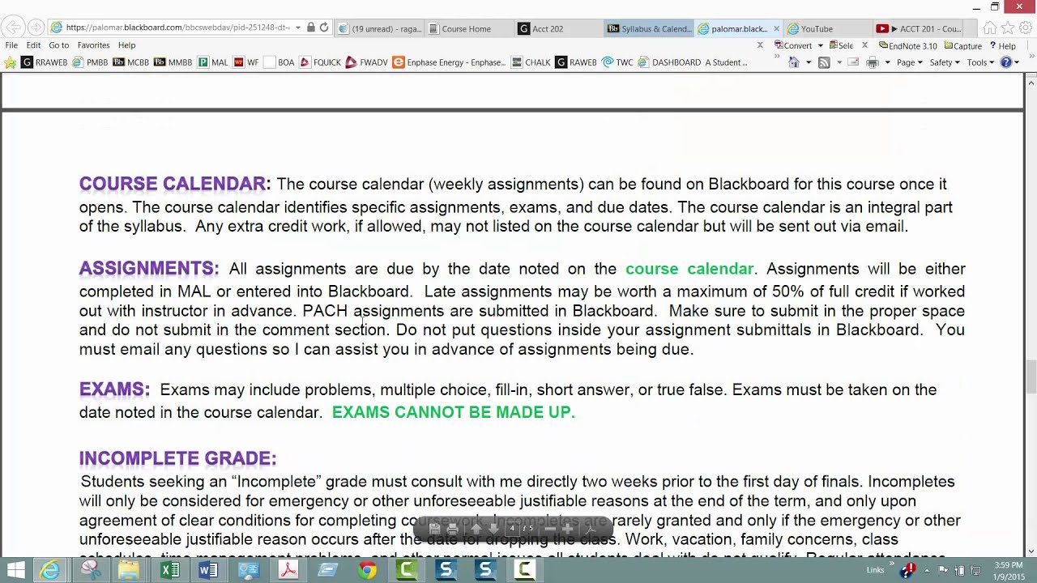This screenshot has height=583, width=1037.
Task: Click the INCOMPLETE GRADE heading text
Action: [177, 458]
